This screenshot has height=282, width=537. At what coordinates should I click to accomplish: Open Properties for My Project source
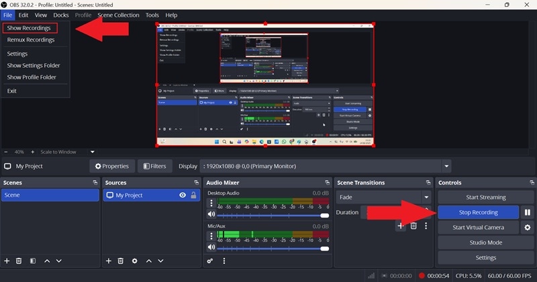pos(112,167)
